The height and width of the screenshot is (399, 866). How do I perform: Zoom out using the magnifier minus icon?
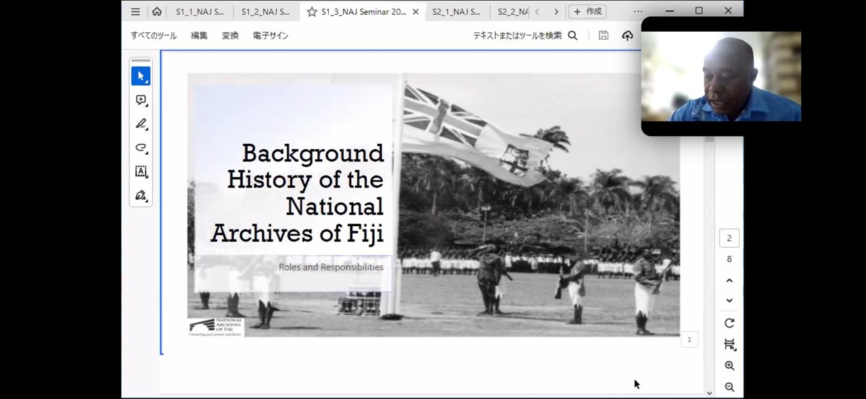pyautogui.click(x=729, y=387)
